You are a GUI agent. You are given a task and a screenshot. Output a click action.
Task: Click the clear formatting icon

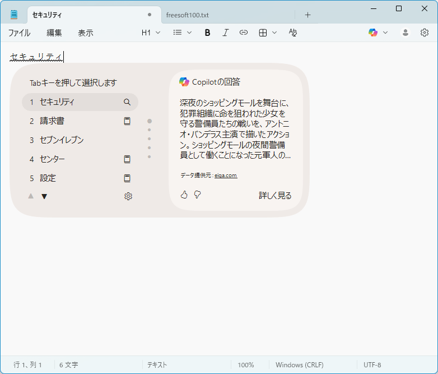(x=292, y=33)
